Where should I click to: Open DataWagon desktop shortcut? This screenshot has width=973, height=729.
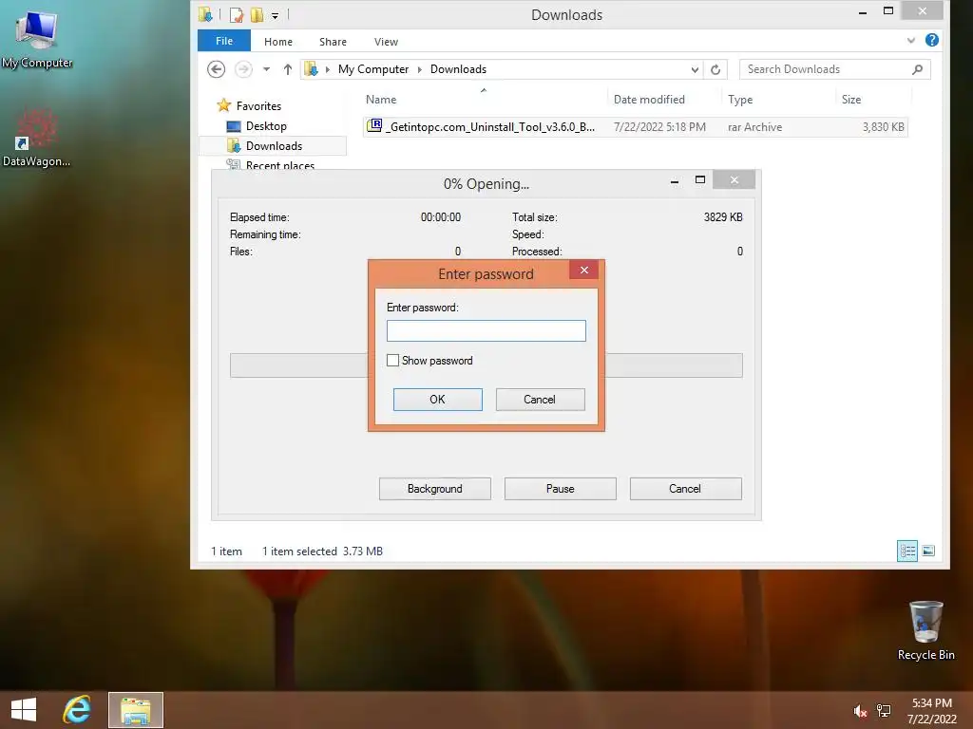click(37, 138)
